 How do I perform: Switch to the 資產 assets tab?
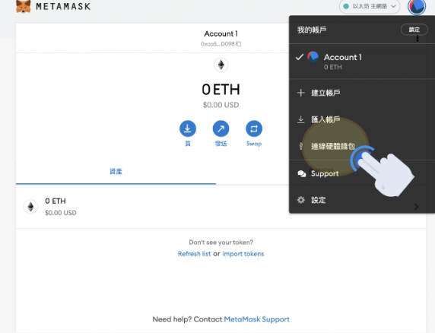[116, 171]
